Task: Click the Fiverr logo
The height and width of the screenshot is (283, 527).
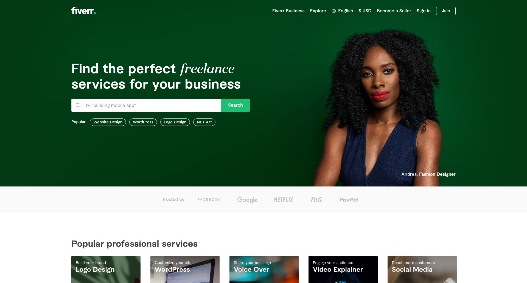Action: click(x=83, y=11)
